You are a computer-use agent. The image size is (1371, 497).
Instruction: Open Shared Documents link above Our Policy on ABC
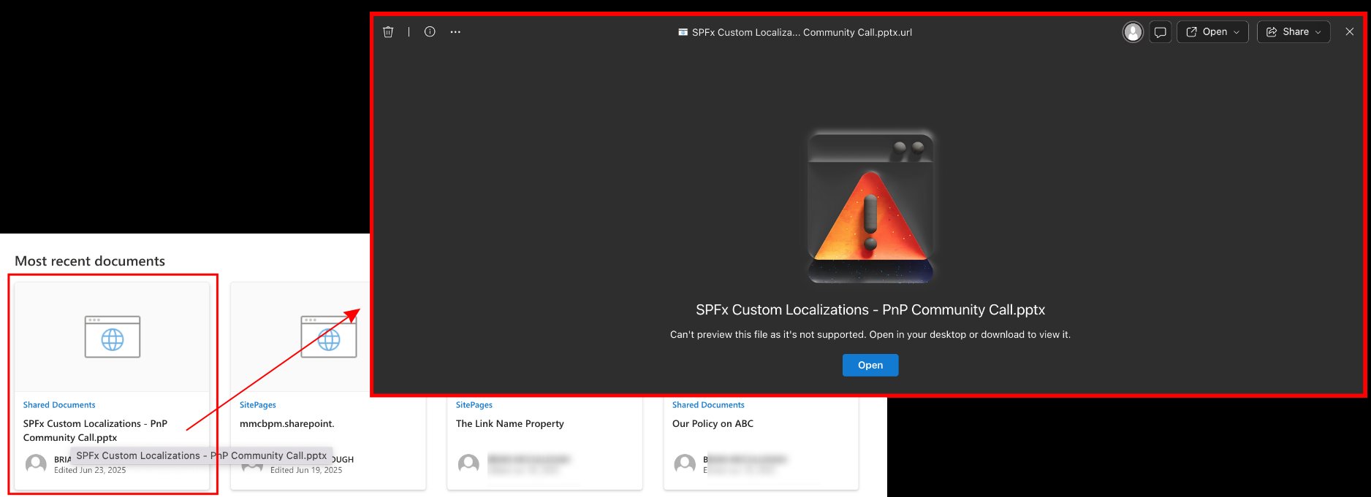pos(708,405)
